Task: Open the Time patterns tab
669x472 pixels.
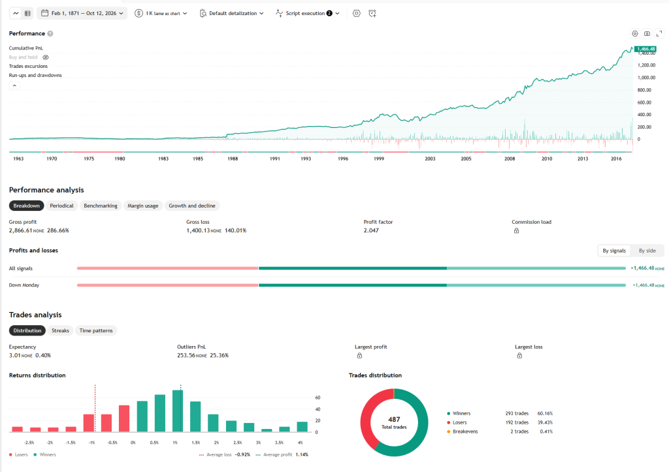Action: pos(96,330)
